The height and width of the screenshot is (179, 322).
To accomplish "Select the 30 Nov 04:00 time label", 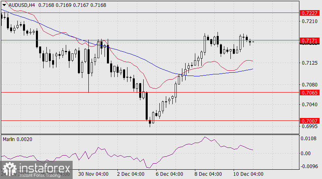I will point(94,174).
